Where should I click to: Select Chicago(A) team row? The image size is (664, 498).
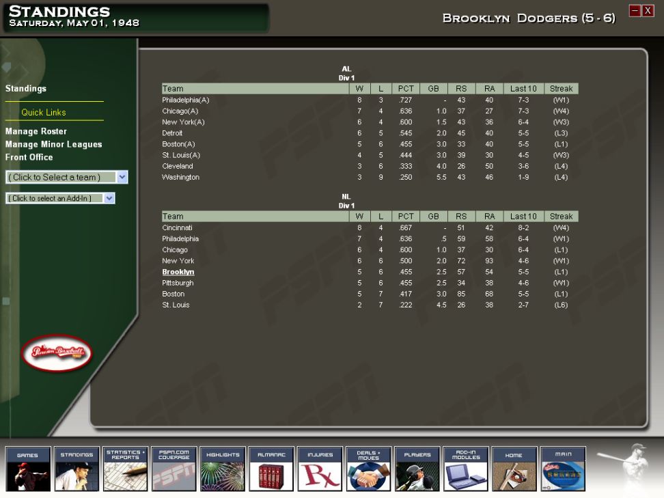click(x=370, y=111)
